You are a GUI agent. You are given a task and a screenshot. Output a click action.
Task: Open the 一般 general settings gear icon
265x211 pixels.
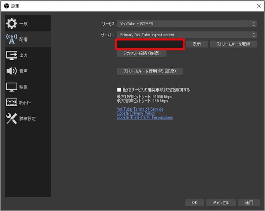point(11,23)
